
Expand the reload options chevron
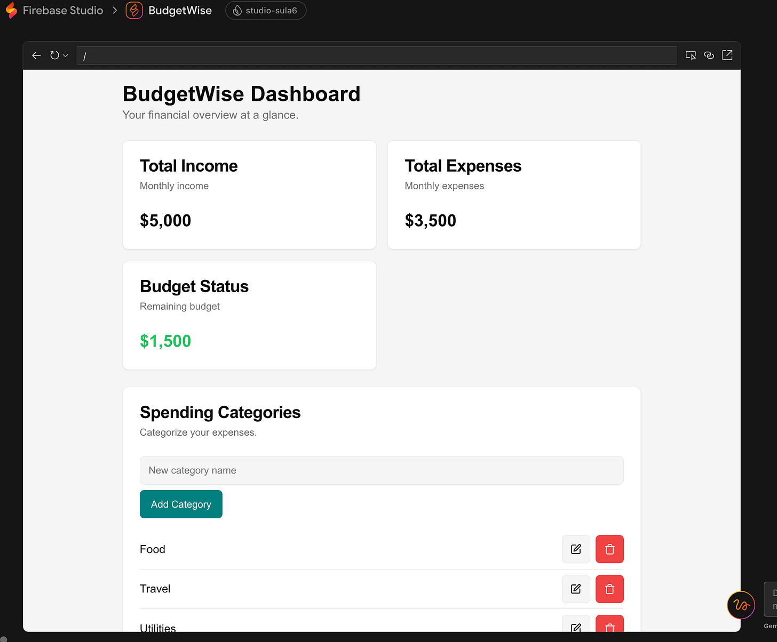tap(66, 55)
